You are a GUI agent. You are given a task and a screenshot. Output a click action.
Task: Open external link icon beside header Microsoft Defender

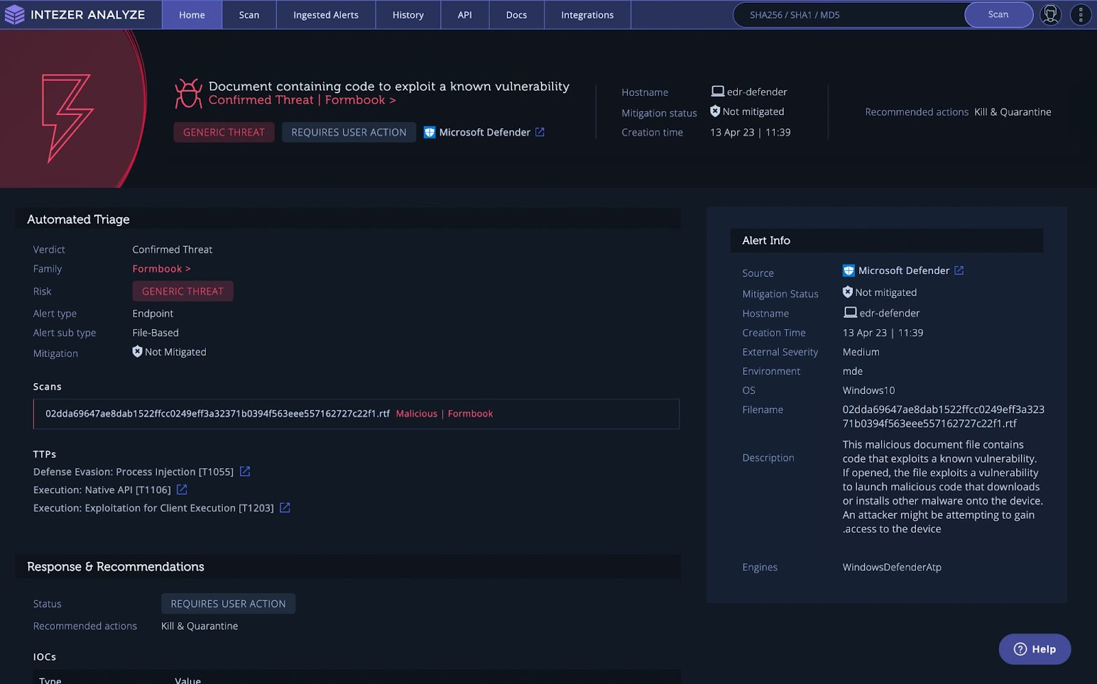(540, 132)
